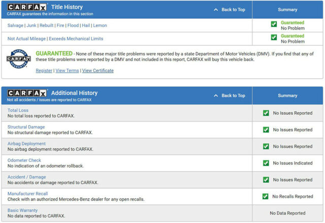This screenshot has width=325, height=223.
Task: Click the Flood title problem link
Action: [x=73, y=25]
